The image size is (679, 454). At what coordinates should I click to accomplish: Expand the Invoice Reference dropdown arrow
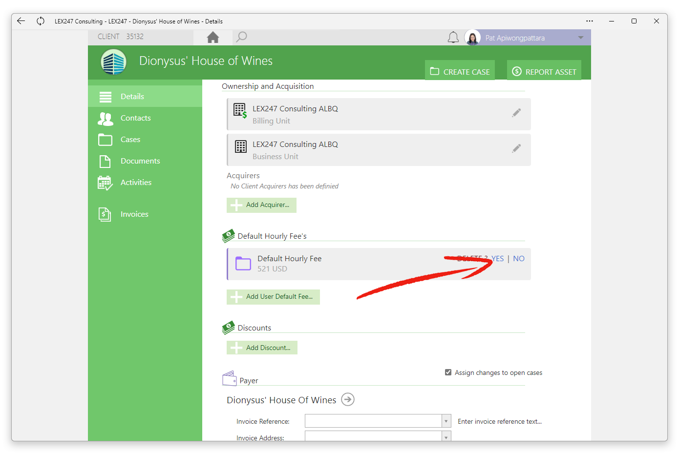446,421
